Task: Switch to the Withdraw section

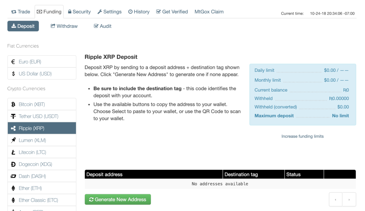Action: [64, 26]
